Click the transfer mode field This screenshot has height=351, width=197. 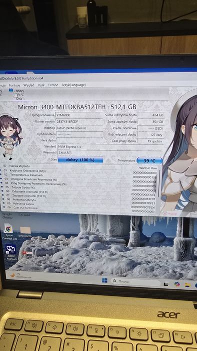(80, 134)
